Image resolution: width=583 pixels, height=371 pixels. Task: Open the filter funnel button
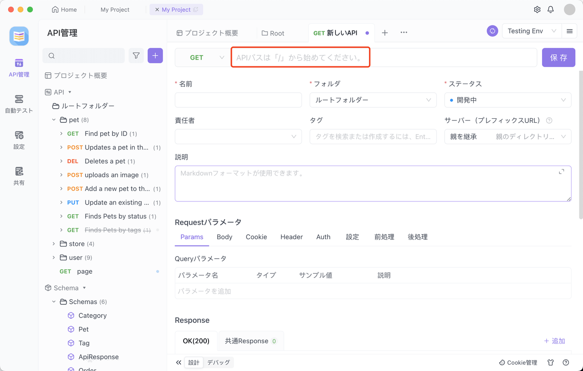(136, 55)
